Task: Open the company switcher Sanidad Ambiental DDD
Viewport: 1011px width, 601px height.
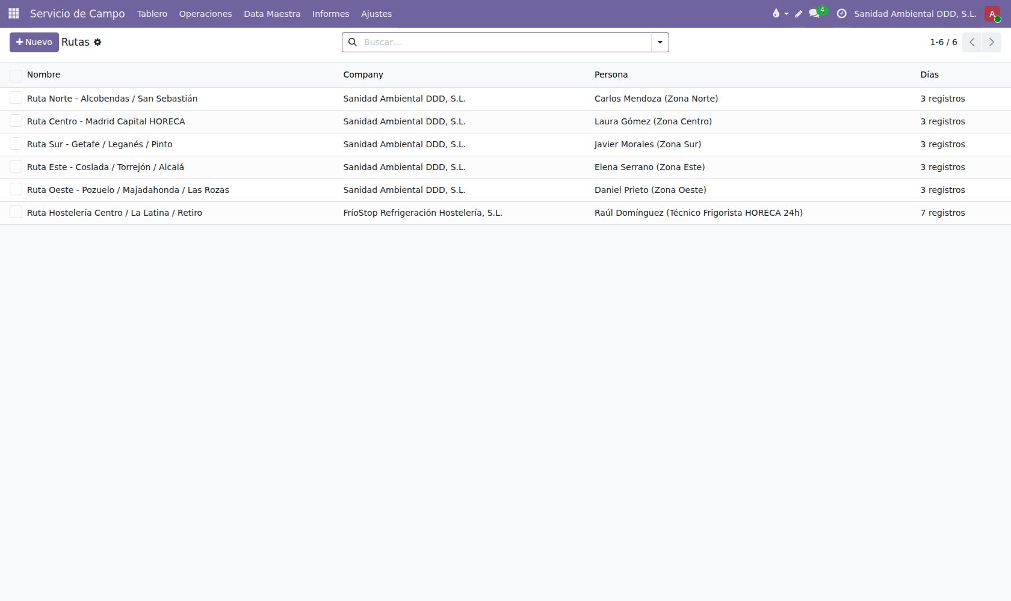Action: coord(915,13)
